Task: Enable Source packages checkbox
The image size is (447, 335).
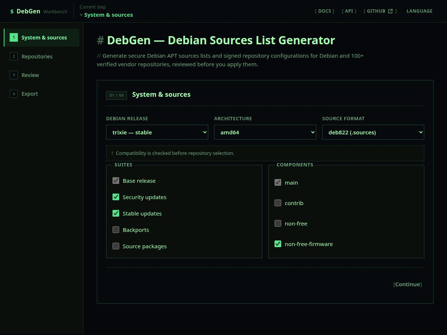Action: coord(116,246)
